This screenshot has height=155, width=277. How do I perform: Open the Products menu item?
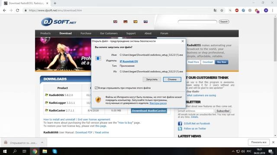45,33
